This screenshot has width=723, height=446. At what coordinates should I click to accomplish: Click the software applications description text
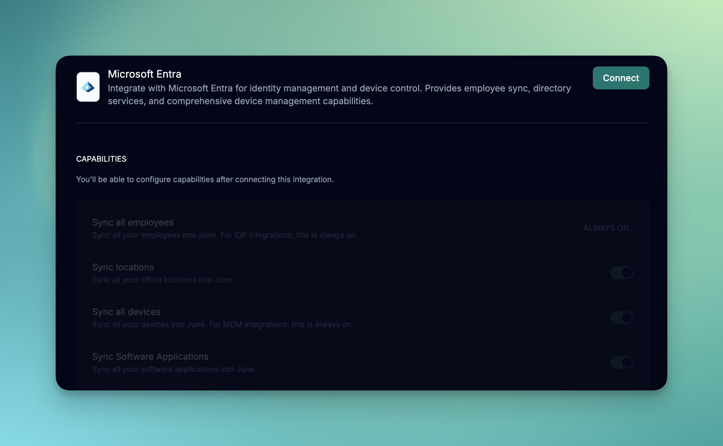coord(174,369)
